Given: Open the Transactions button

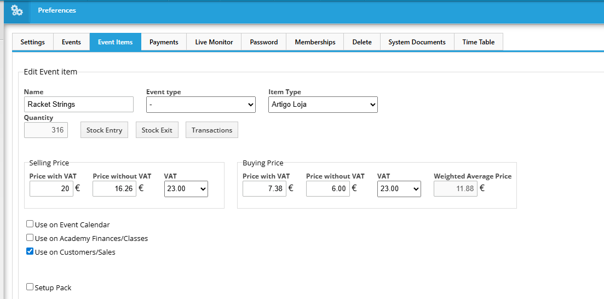Looking at the screenshot, I should pos(212,130).
